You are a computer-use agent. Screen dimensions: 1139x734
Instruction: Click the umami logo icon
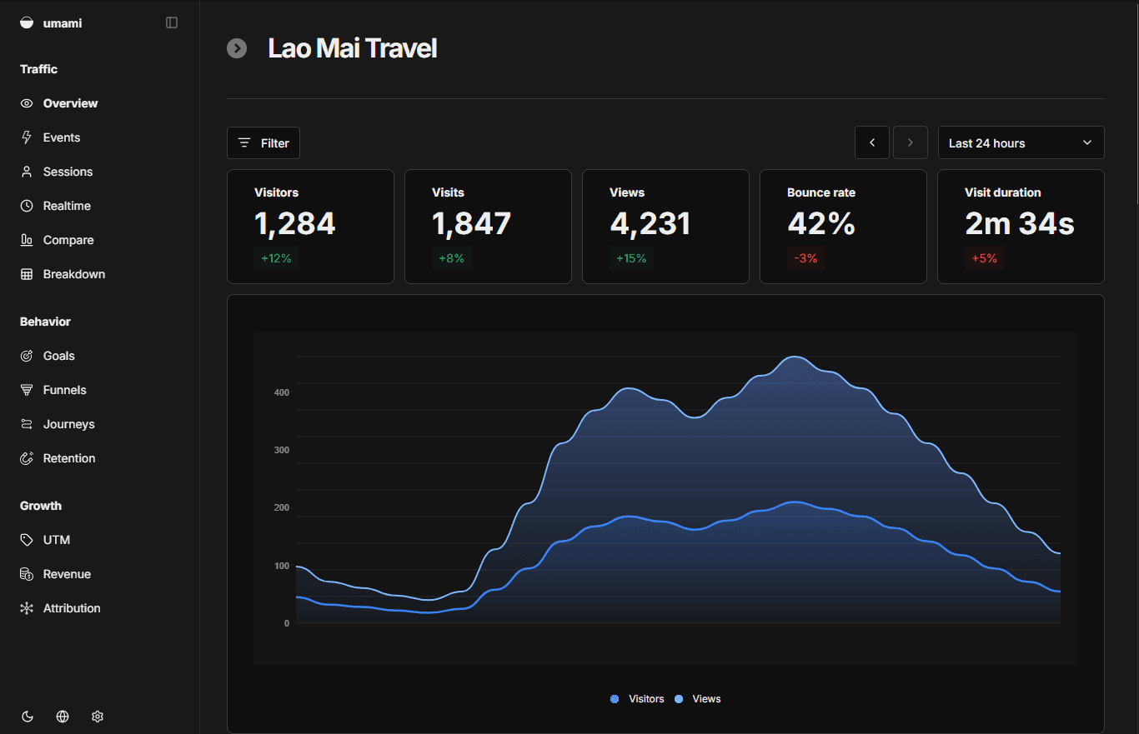click(x=27, y=23)
